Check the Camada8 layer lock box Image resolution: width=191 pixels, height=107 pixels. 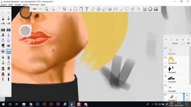pos(165,82)
